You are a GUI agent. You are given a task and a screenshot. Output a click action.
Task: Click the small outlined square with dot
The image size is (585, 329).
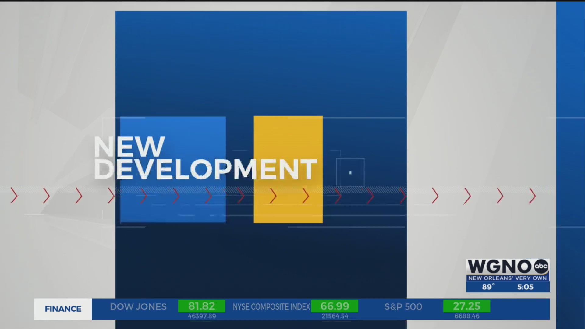[x=350, y=172]
